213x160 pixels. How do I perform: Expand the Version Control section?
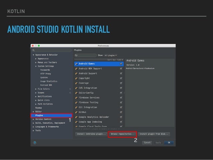33,119
